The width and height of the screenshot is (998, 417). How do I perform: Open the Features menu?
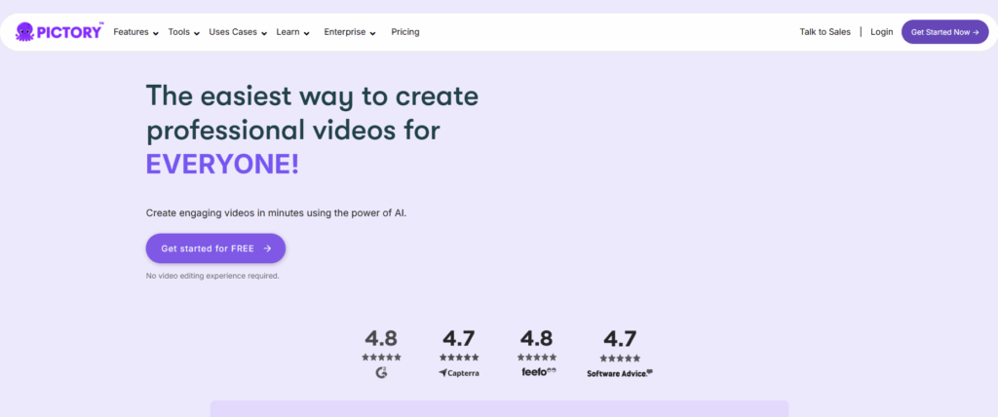[x=132, y=32]
